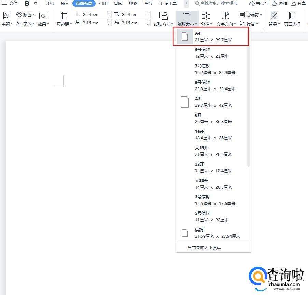The width and height of the screenshot is (308, 295).
Task: Open 其它页面大小(A)... custom size dialog
Action: point(213,248)
